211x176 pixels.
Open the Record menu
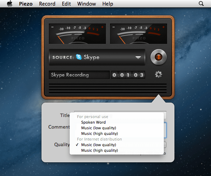coord(47,4)
